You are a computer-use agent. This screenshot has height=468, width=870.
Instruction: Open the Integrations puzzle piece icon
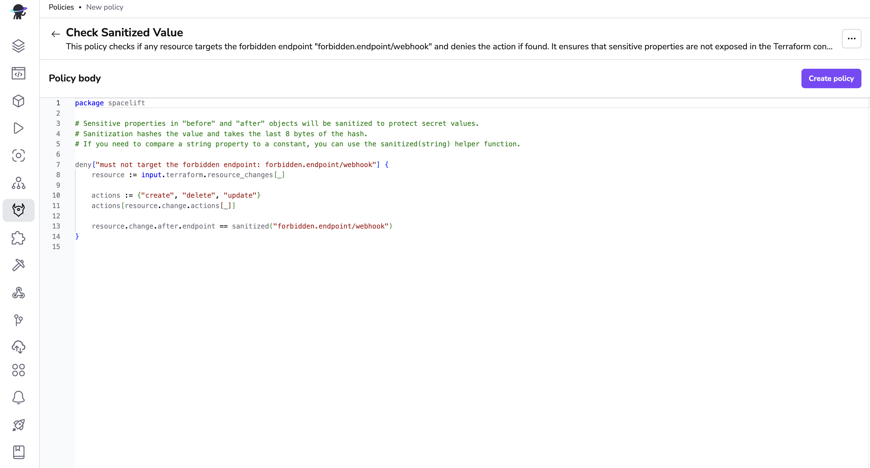[x=18, y=238]
